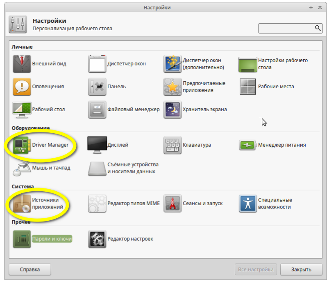
Task: Open Диспетчер окон settings icon
Action: click(x=97, y=64)
